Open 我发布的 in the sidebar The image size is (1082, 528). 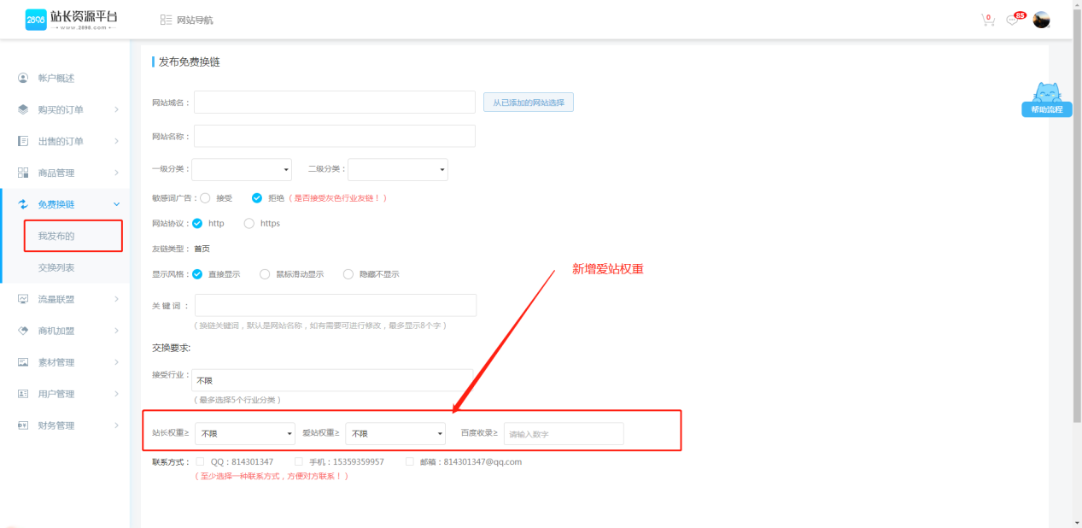point(56,236)
